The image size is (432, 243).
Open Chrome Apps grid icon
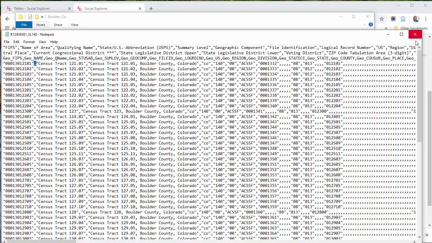(7, 28)
